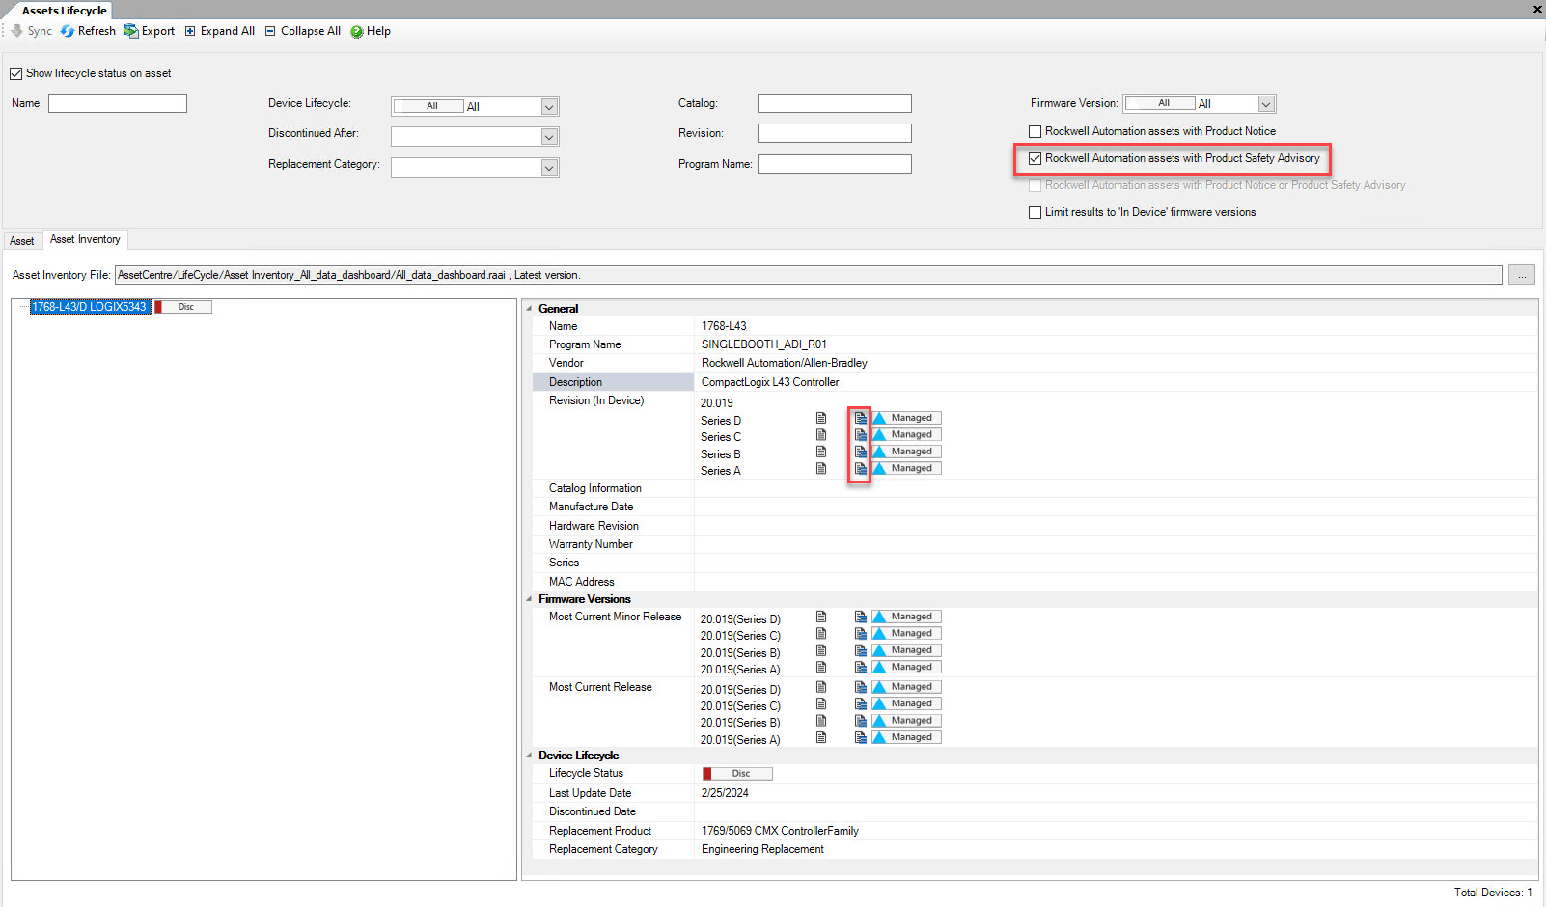Select the Assets Lifecycle window tab
The width and height of the screenshot is (1546, 907).
[64, 11]
